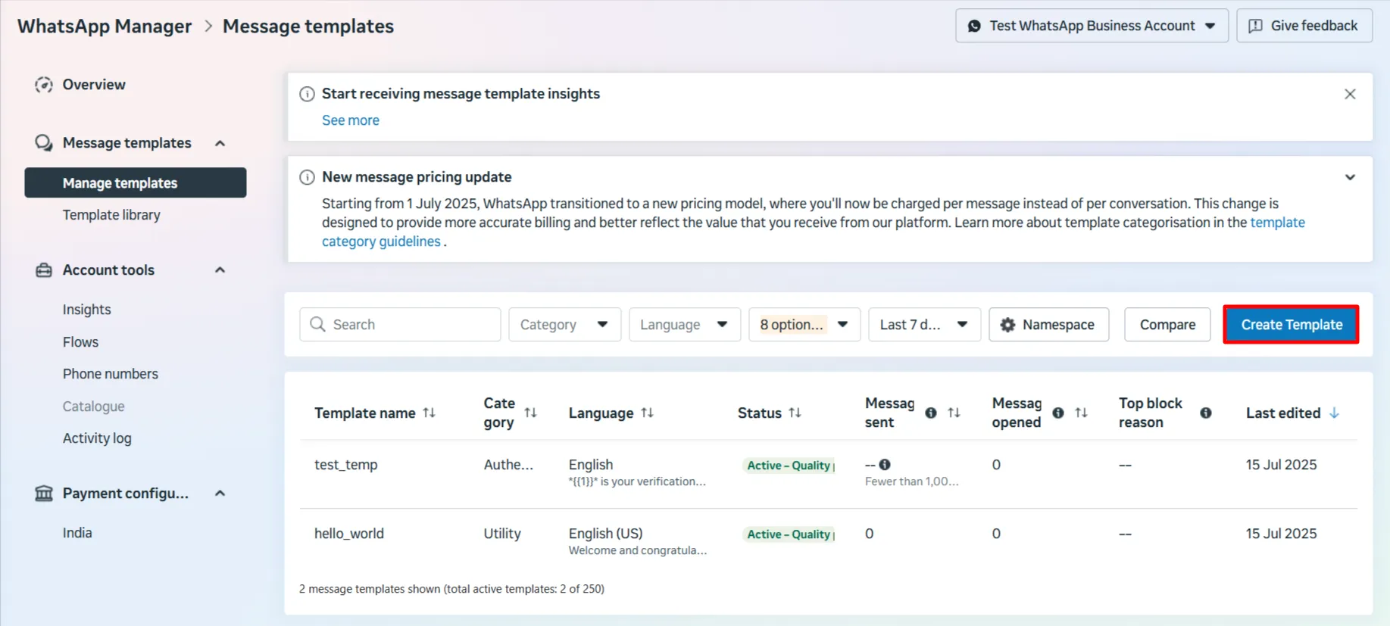
Task: Select Manage templates in sidebar
Action: [136, 183]
